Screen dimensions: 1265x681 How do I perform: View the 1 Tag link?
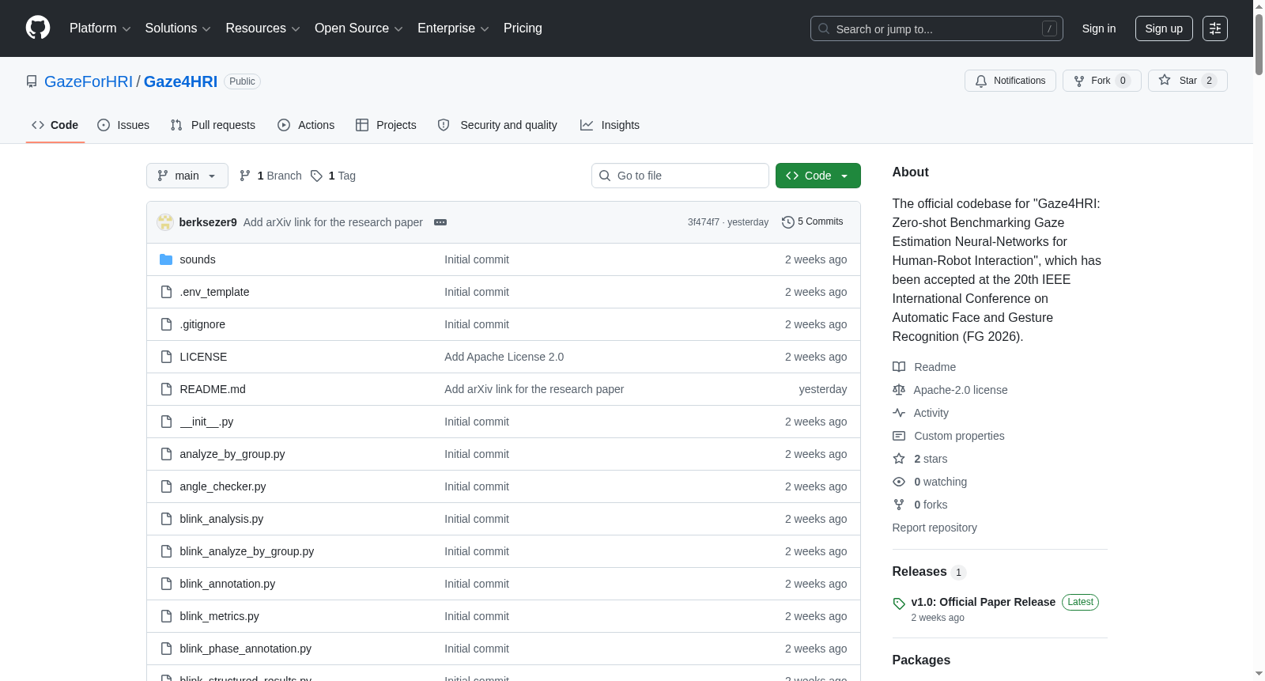tap(333, 176)
